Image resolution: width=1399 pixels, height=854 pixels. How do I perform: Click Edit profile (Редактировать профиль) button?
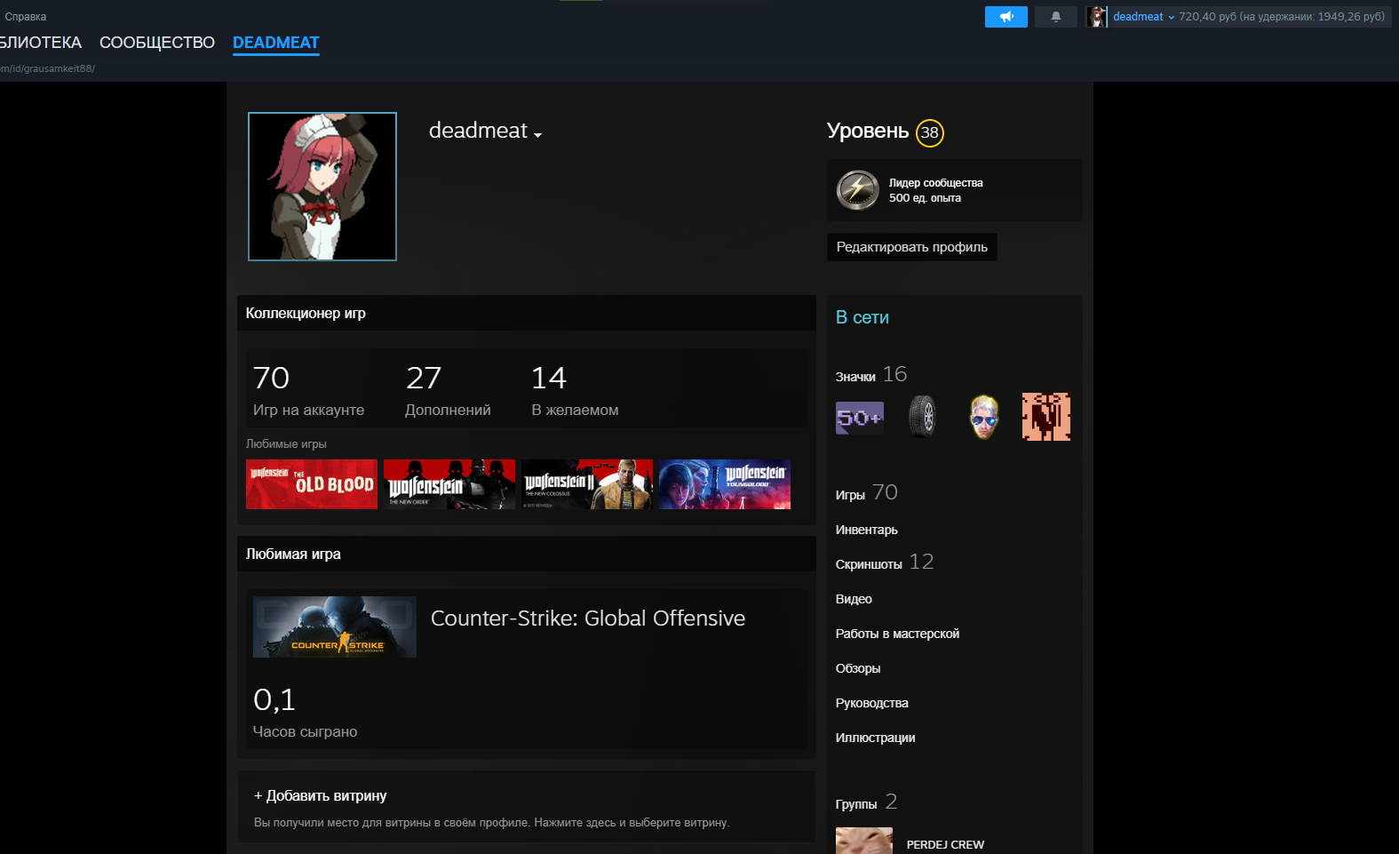tap(912, 247)
